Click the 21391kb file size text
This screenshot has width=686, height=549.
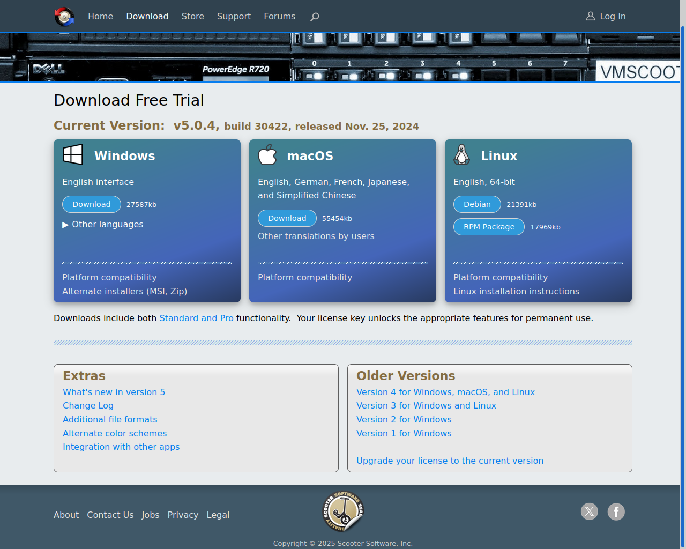pyautogui.click(x=521, y=204)
